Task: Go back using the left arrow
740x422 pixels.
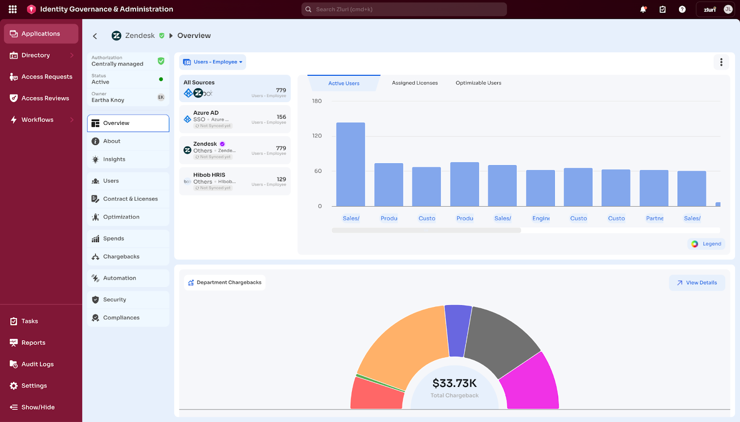Action: pos(95,36)
